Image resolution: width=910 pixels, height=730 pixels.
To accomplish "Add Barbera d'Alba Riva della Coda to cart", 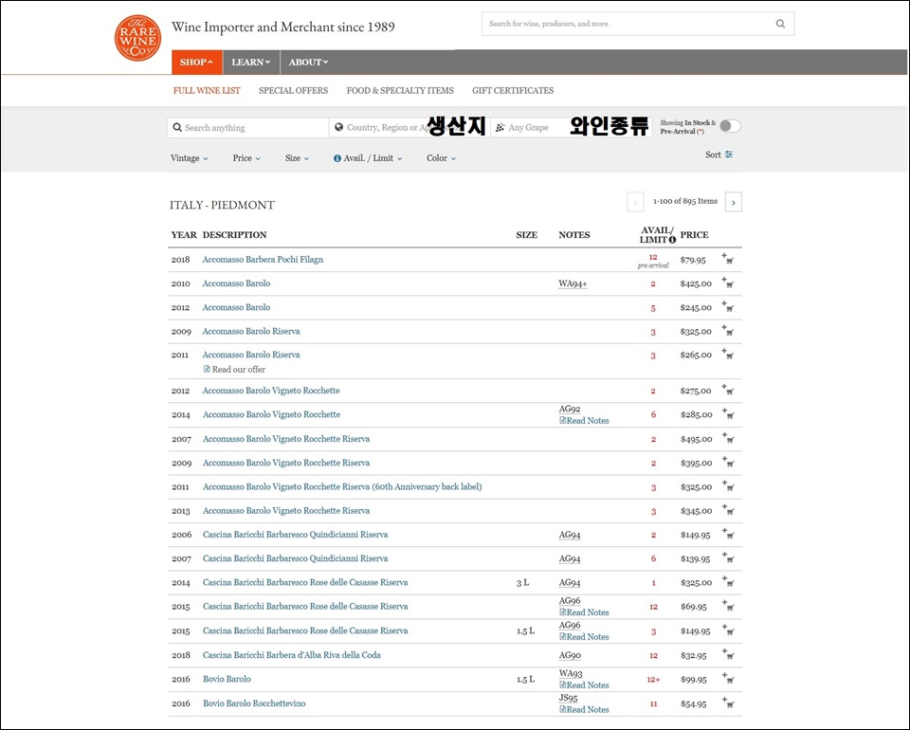I will pos(728,654).
